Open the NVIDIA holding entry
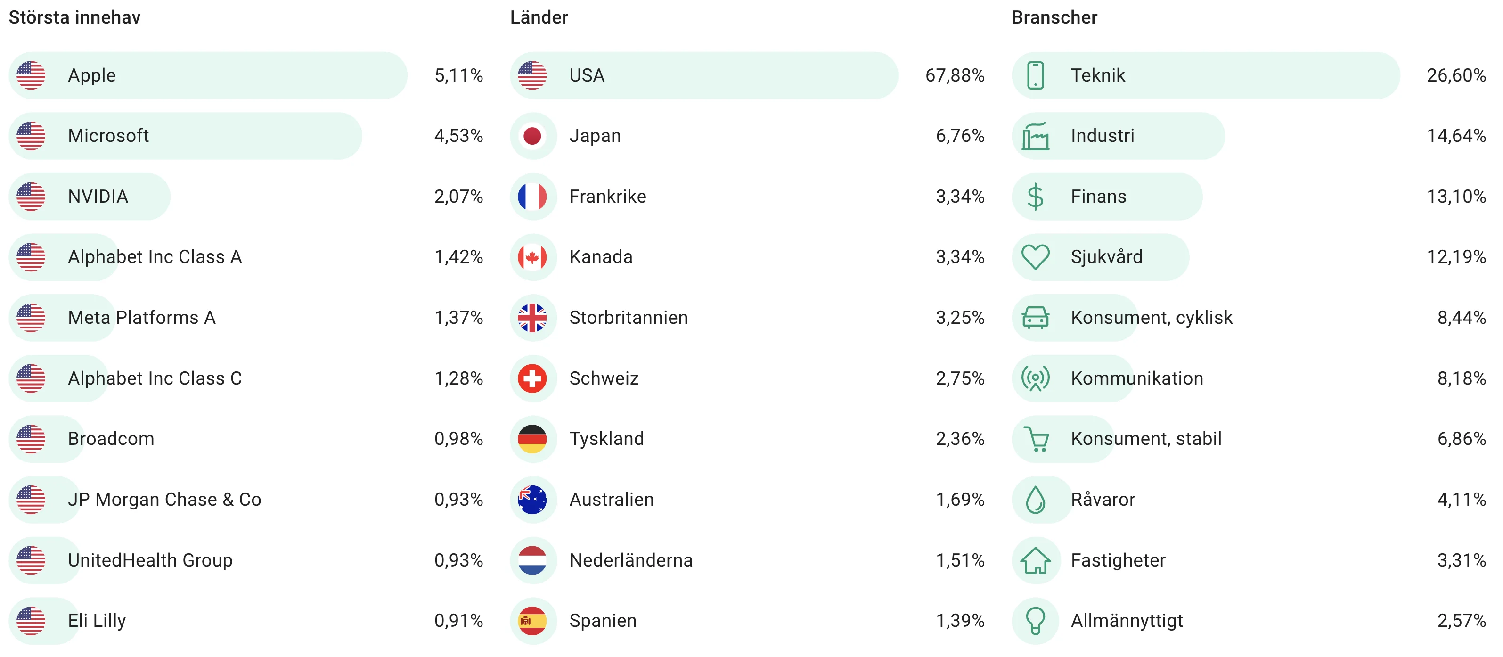Screen dimensions: 1503x657 click(x=245, y=197)
